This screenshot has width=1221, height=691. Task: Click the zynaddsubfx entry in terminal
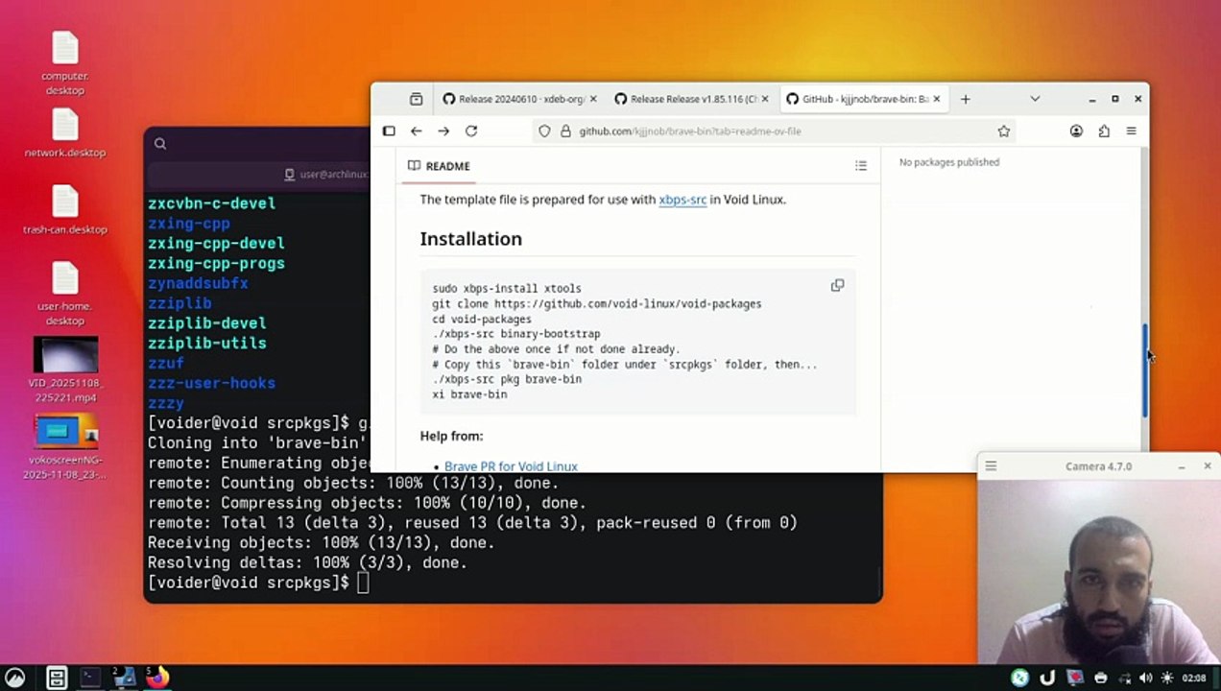coord(198,283)
